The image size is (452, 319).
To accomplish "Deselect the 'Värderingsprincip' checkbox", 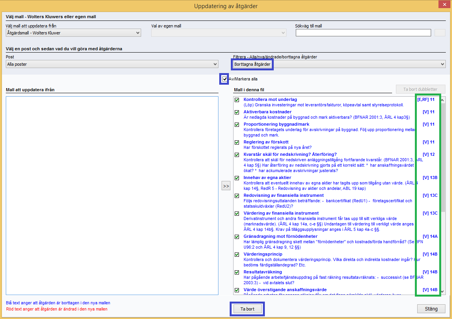I will [x=237, y=255].
